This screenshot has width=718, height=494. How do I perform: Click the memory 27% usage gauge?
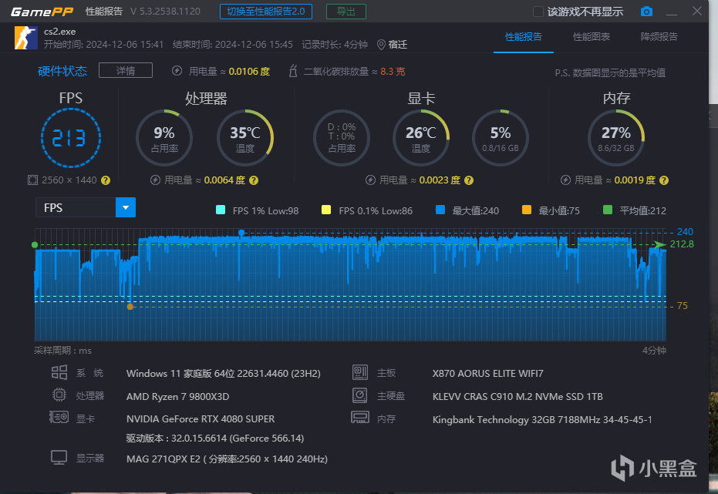(x=616, y=138)
